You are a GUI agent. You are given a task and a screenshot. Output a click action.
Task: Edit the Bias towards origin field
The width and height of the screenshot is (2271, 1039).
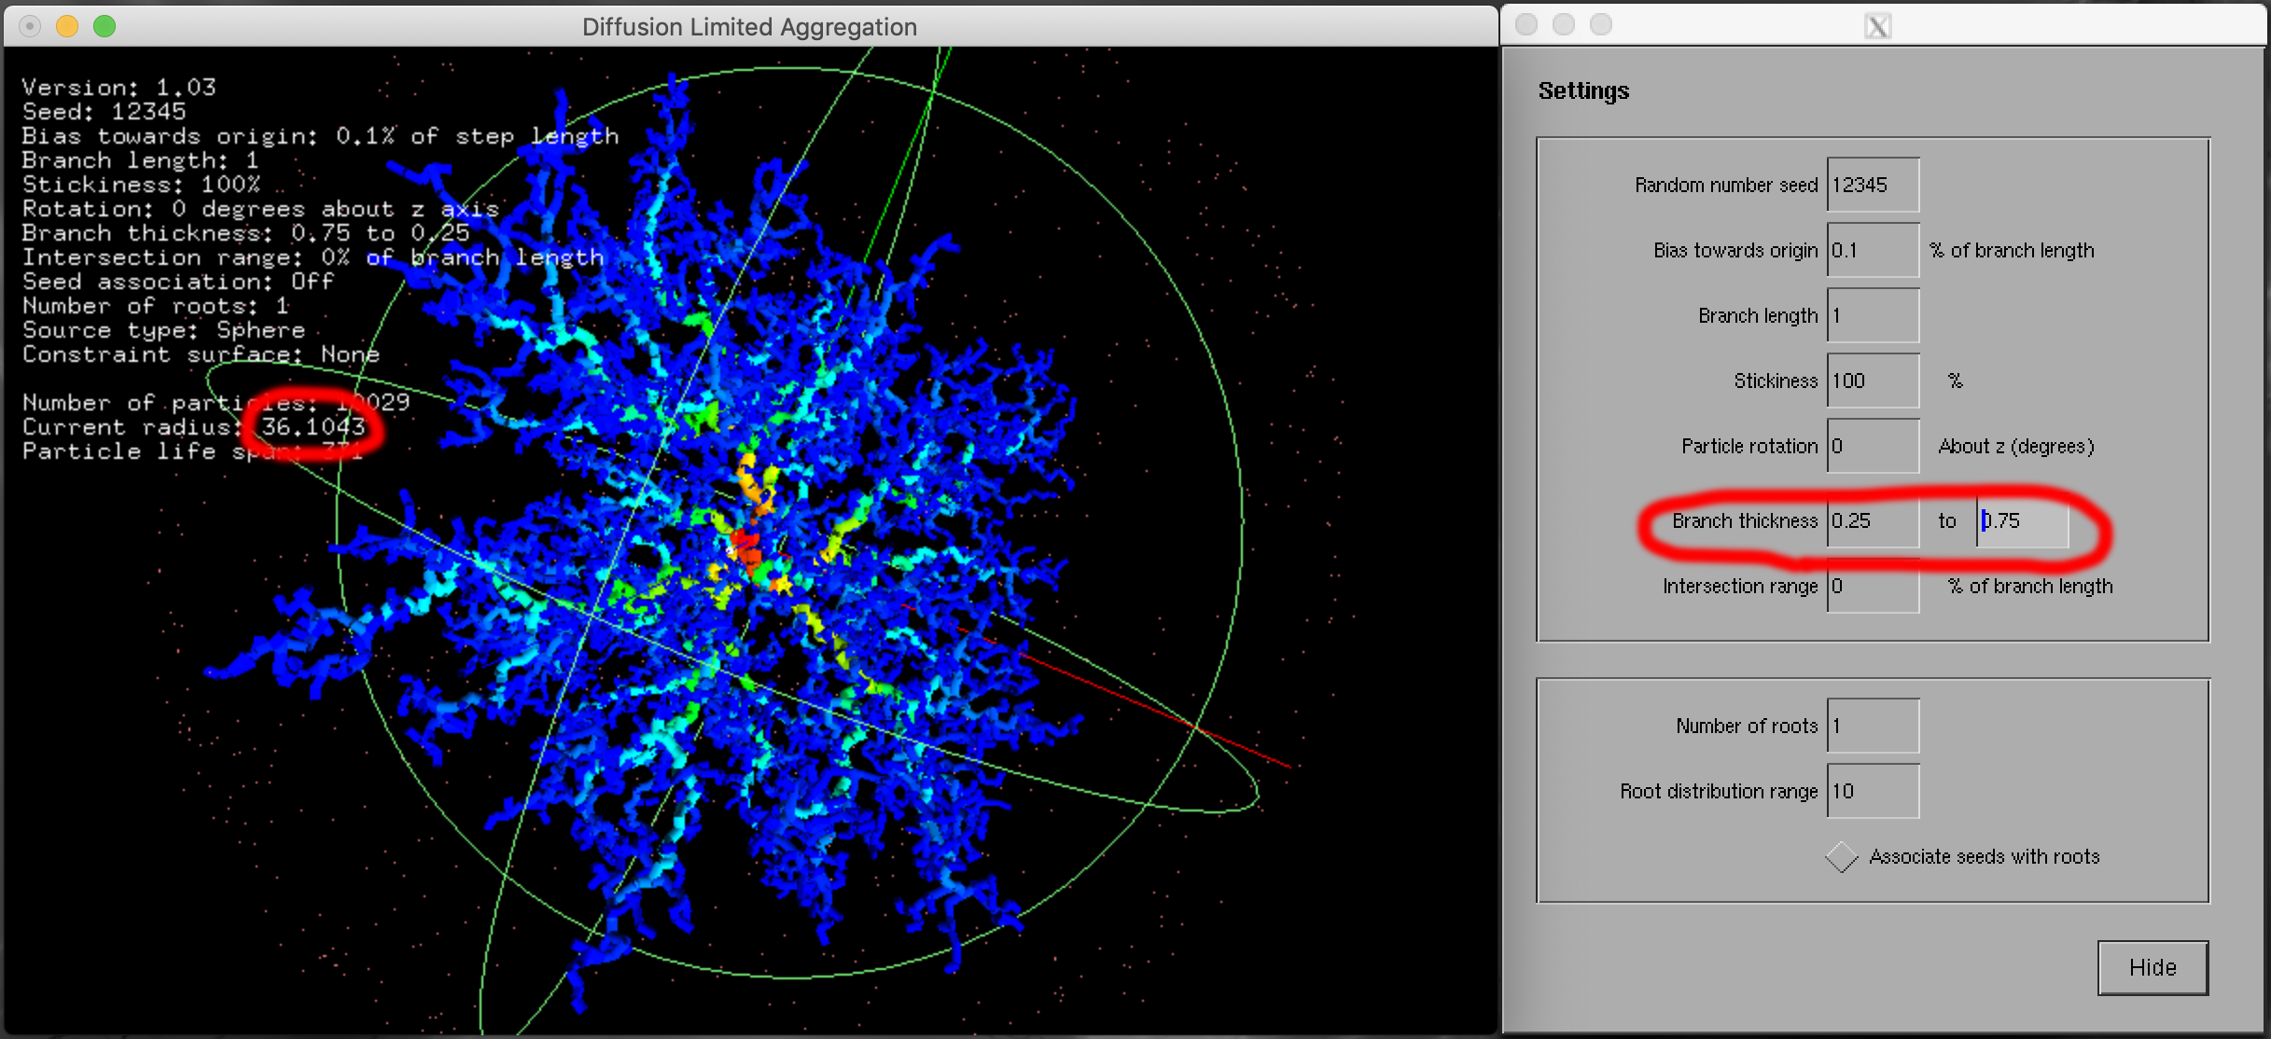click(1873, 250)
